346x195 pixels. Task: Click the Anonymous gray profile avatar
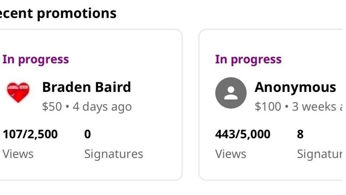231,93
